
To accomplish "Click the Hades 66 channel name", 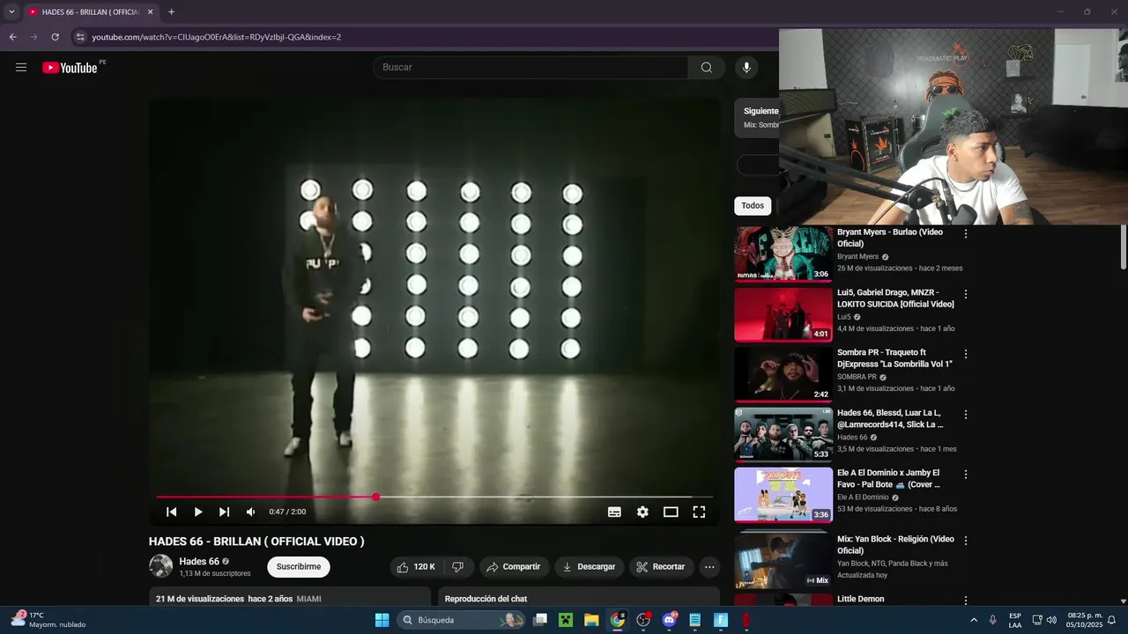I will [199, 561].
